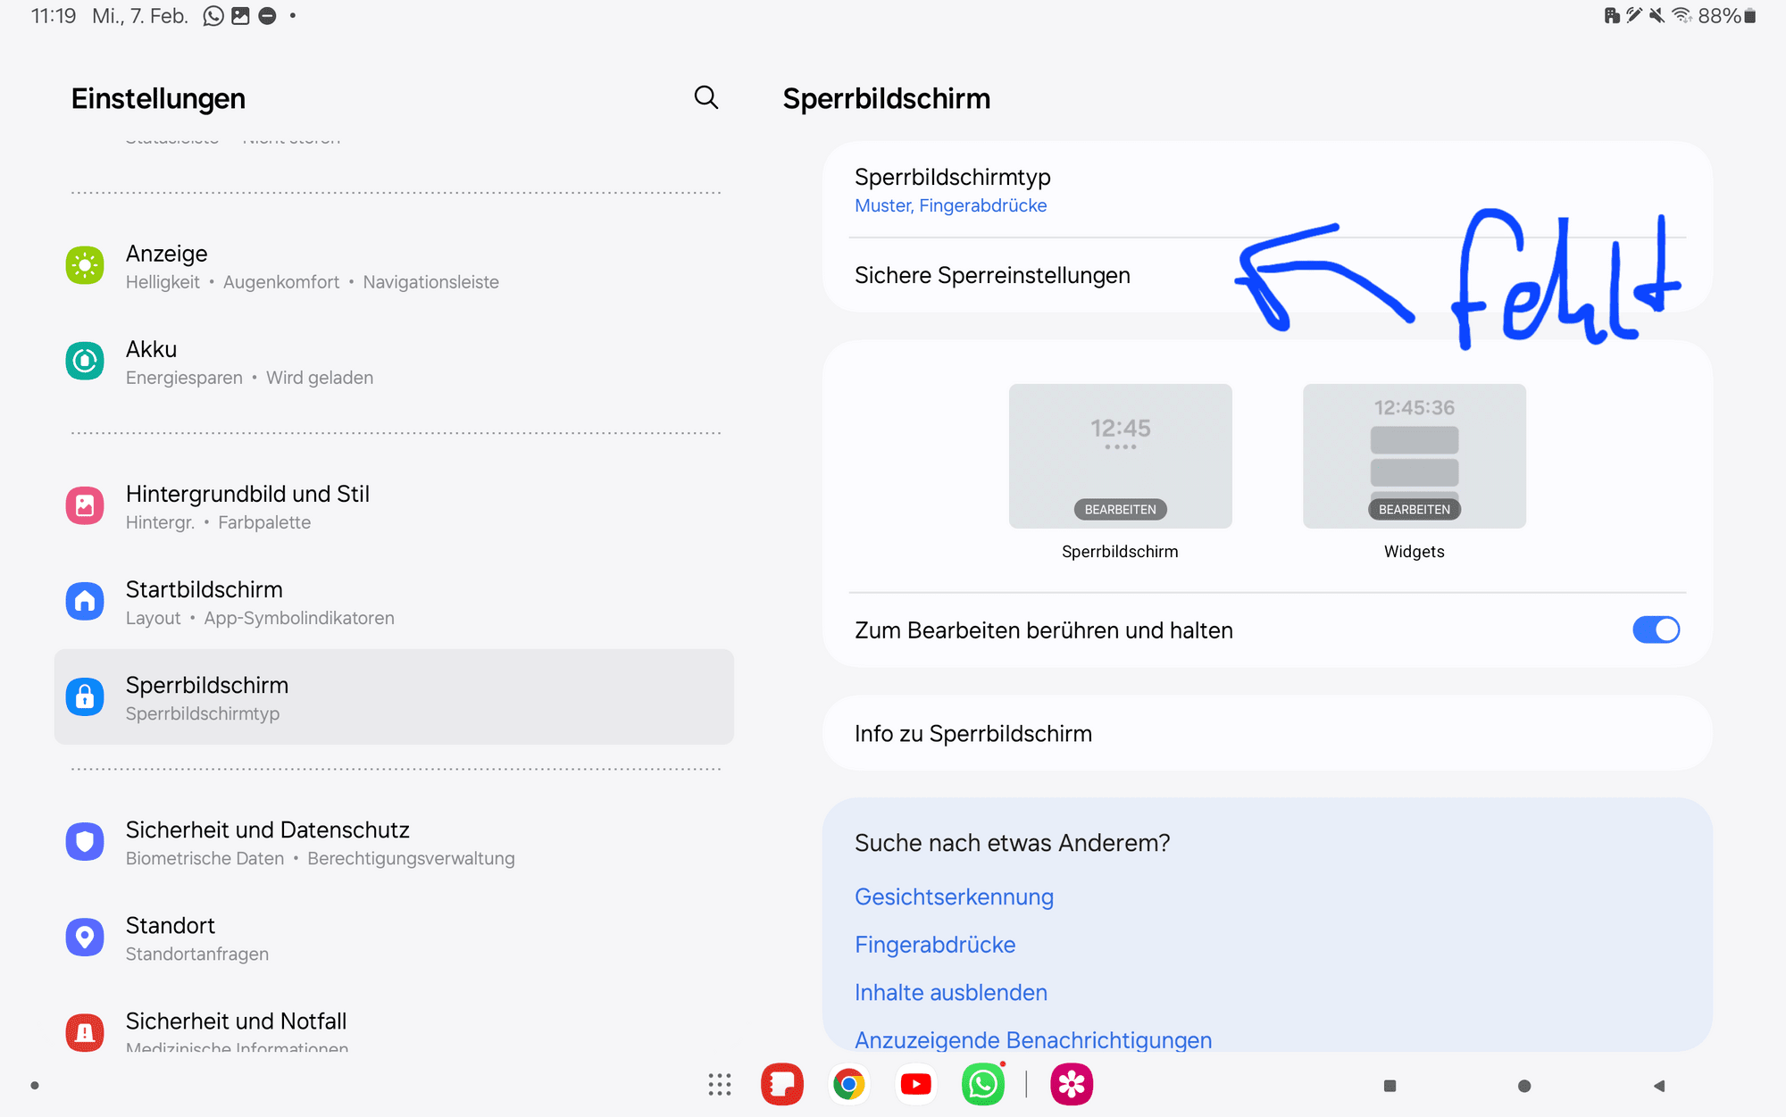This screenshot has width=1786, height=1117.
Task: Tap BEARBEITEN on Widgets preview
Action: [1414, 510]
